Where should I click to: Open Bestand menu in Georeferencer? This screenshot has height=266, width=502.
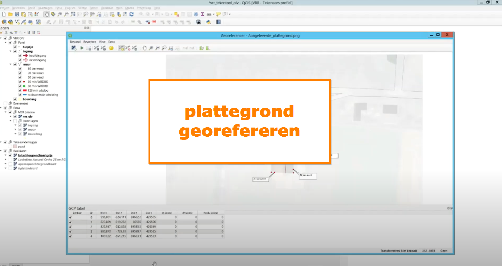(x=75, y=42)
